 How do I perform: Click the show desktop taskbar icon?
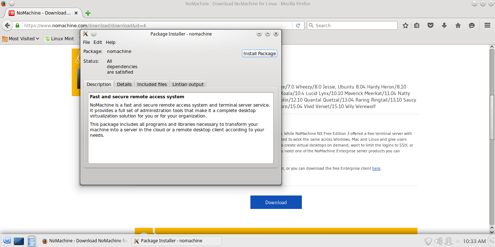(x=19, y=241)
